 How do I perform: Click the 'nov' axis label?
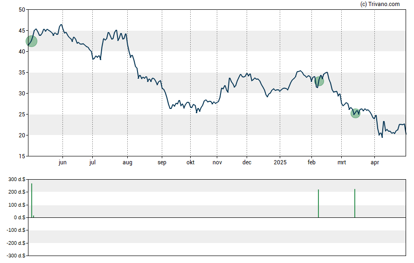coord(217,162)
